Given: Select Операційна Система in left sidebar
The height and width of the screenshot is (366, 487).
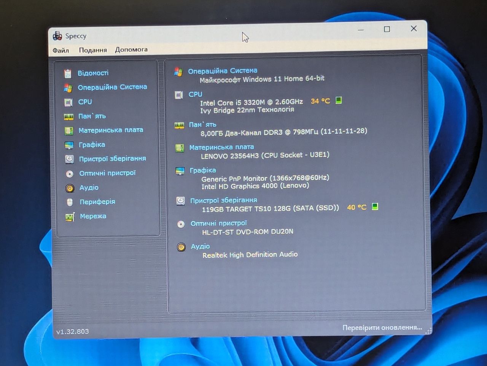Looking at the screenshot, I should 112,87.
